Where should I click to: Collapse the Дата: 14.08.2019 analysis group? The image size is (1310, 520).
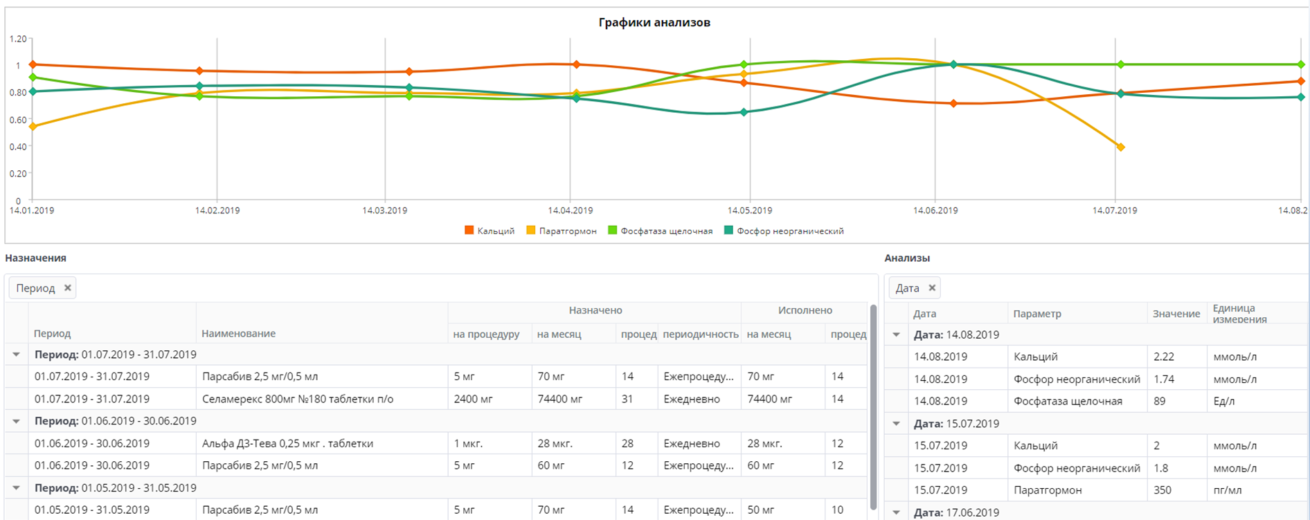[x=896, y=334]
